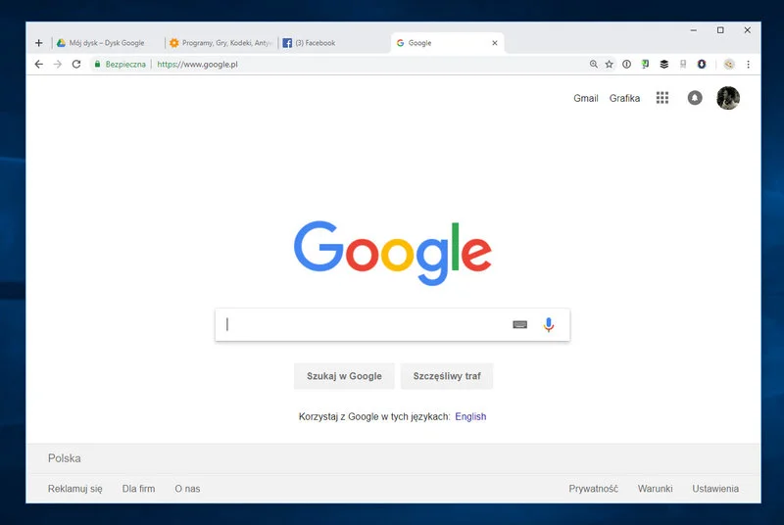
Task: Start voice search with the microphone
Action: 549,324
